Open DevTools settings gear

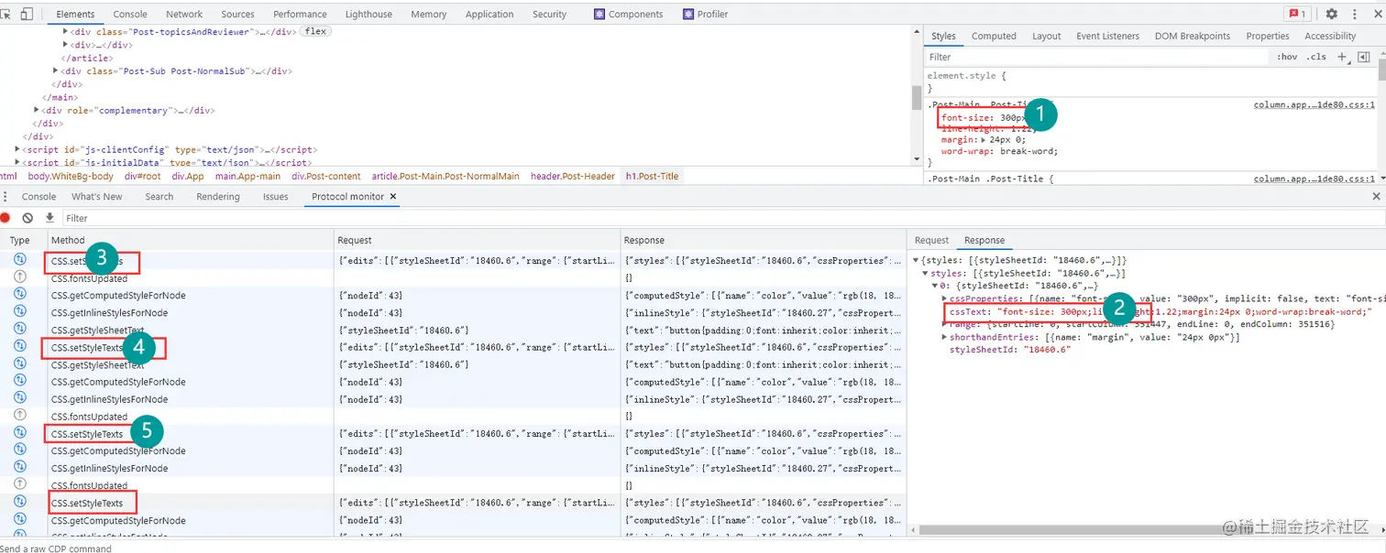click(1331, 14)
